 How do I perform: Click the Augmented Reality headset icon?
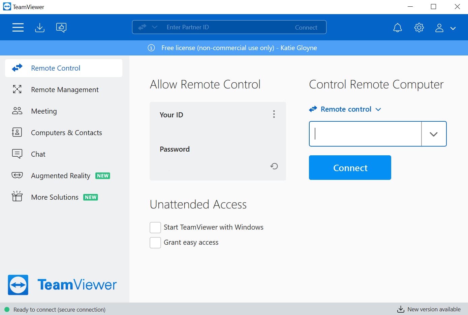(17, 175)
